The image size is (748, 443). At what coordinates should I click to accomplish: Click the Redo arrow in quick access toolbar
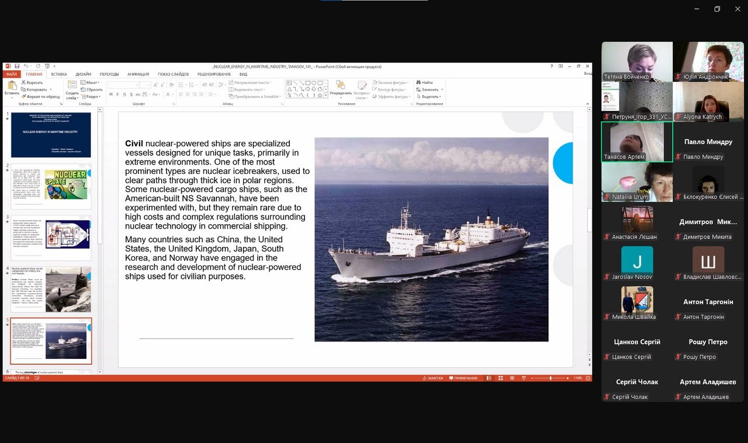pyautogui.click(x=38, y=66)
